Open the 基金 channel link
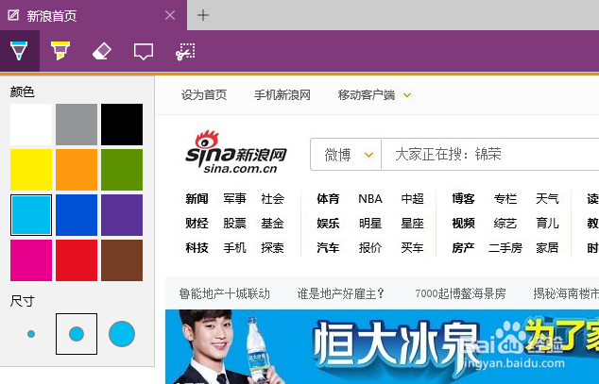 click(272, 223)
